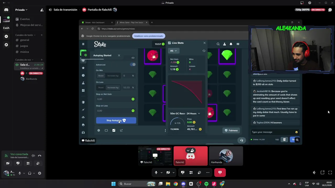Screen dimensions: 335x188
Task: Expand the Privado server dropdown
Action: tap(21, 10)
